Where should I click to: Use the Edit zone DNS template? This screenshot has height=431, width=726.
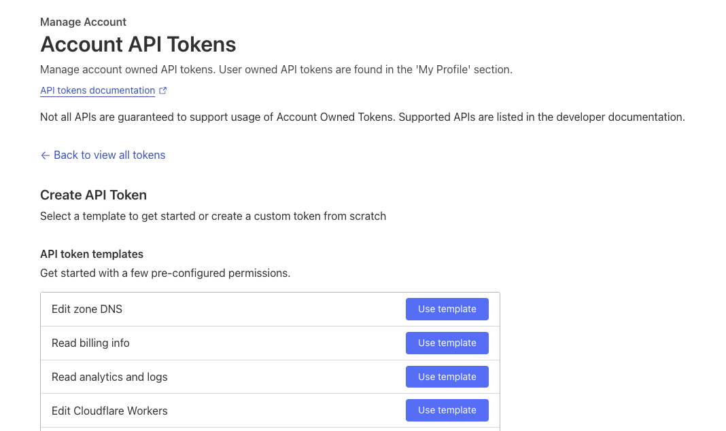(447, 309)
